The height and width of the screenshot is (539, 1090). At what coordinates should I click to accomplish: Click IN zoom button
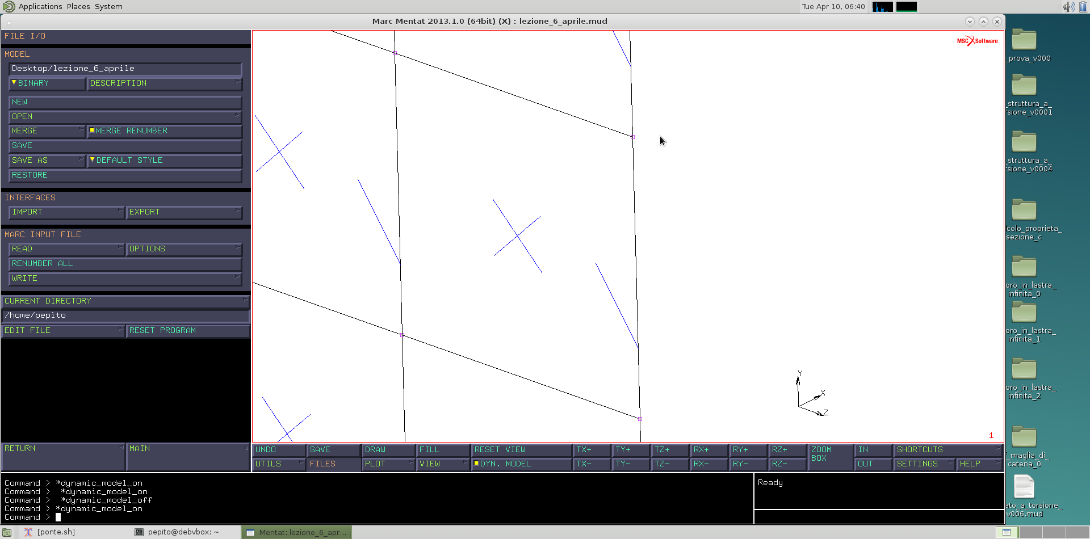(873, 450)
